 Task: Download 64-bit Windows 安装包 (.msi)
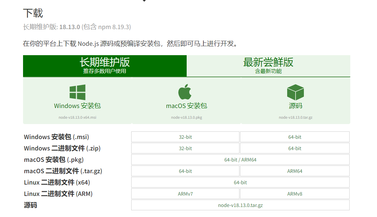(x=295, y=137)
